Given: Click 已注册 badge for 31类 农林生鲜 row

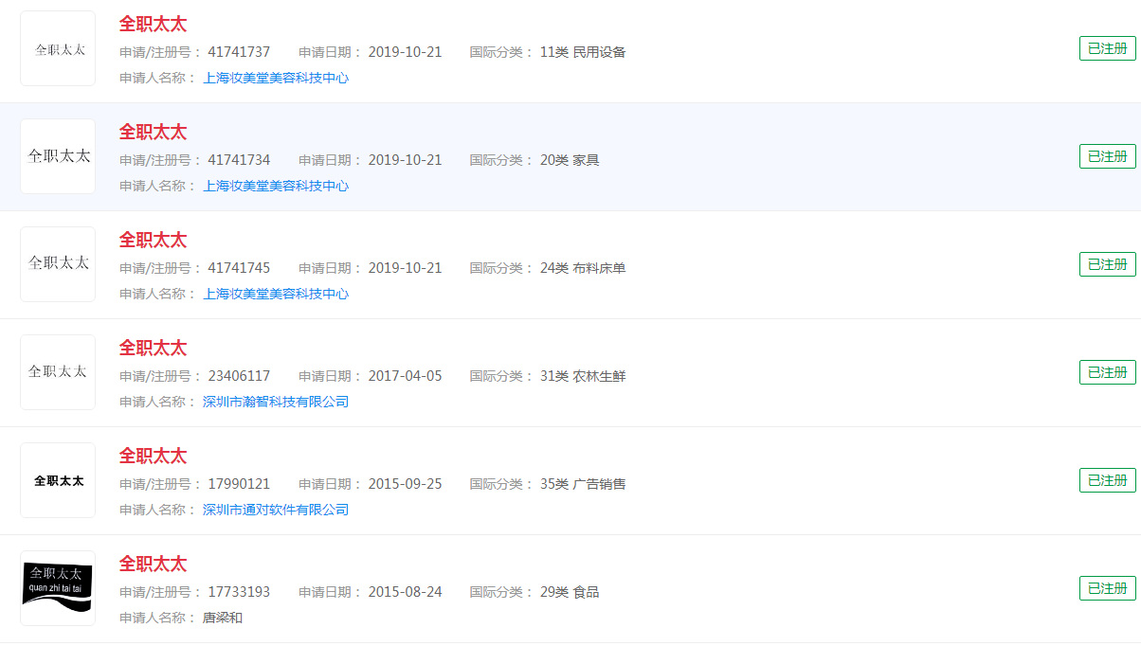Looking at the screenshot, I should pyautogui.click(x=1106, y=371).
